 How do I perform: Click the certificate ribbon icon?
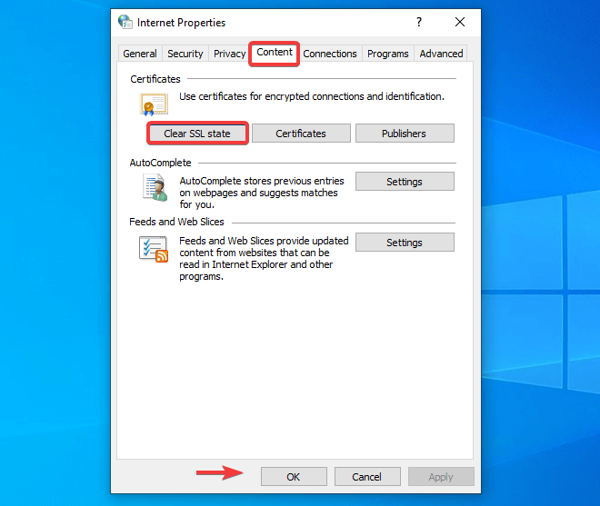[x=154, y=104]
